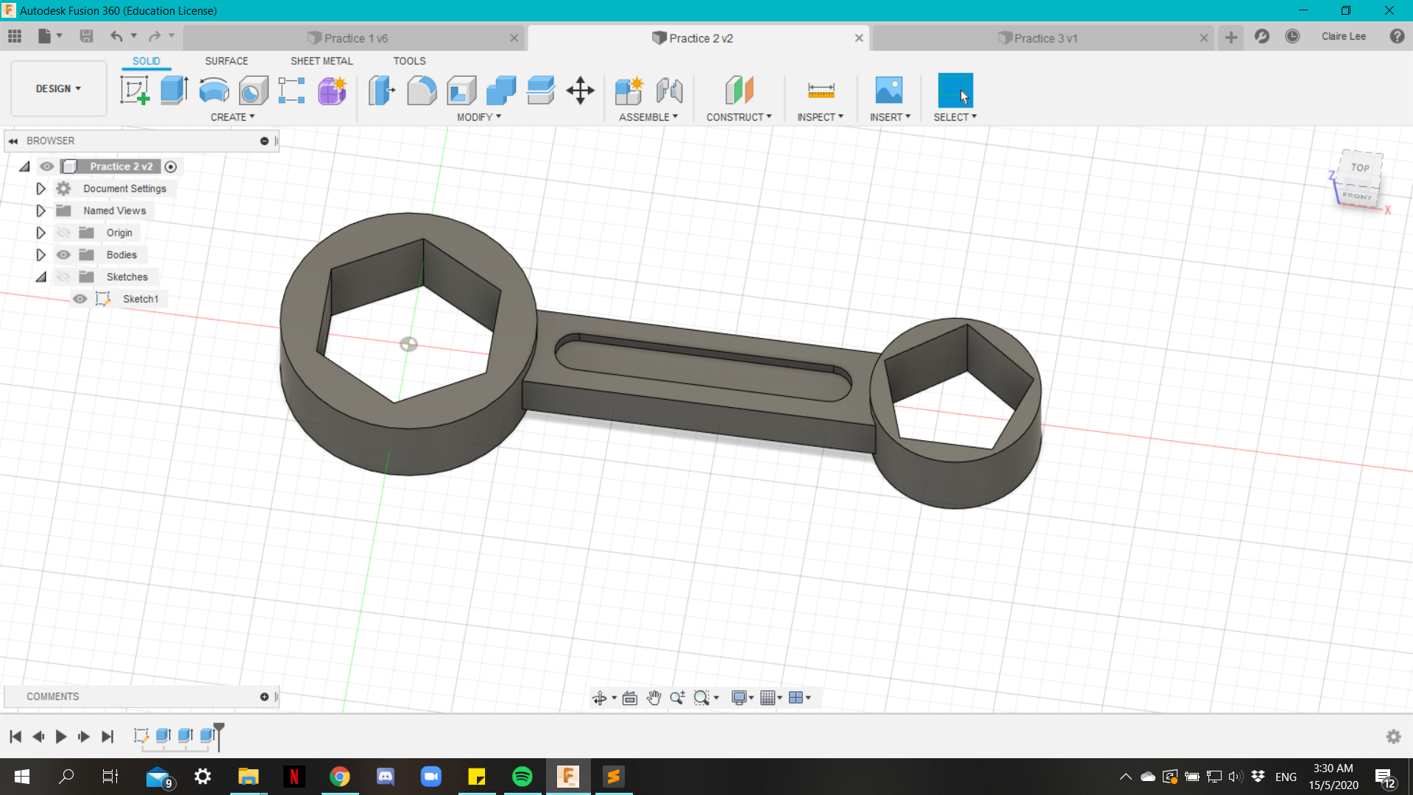The image size is (1413, 795).
Task: Open the DESIGN workspace dropdown
Action: click(58, 88)
